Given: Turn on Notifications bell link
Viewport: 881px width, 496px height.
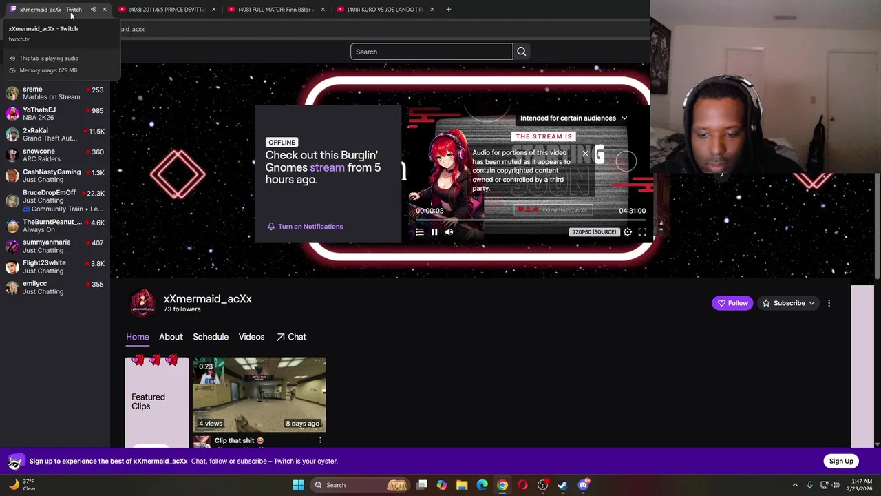Looking at the screenshot, I should (x=305, y=226).
